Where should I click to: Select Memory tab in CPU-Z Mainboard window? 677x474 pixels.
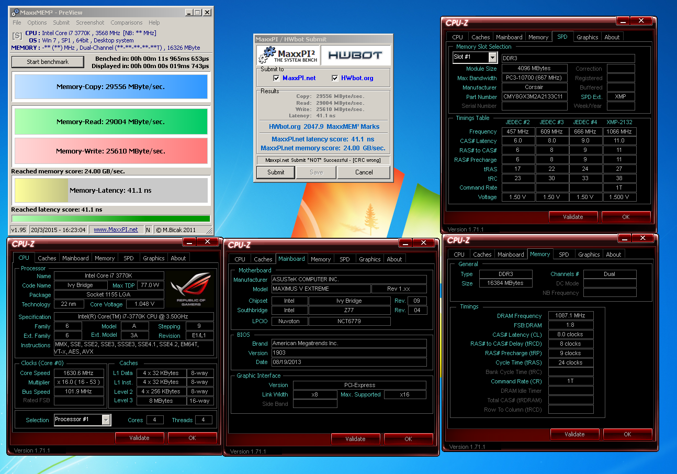[321, 259]
